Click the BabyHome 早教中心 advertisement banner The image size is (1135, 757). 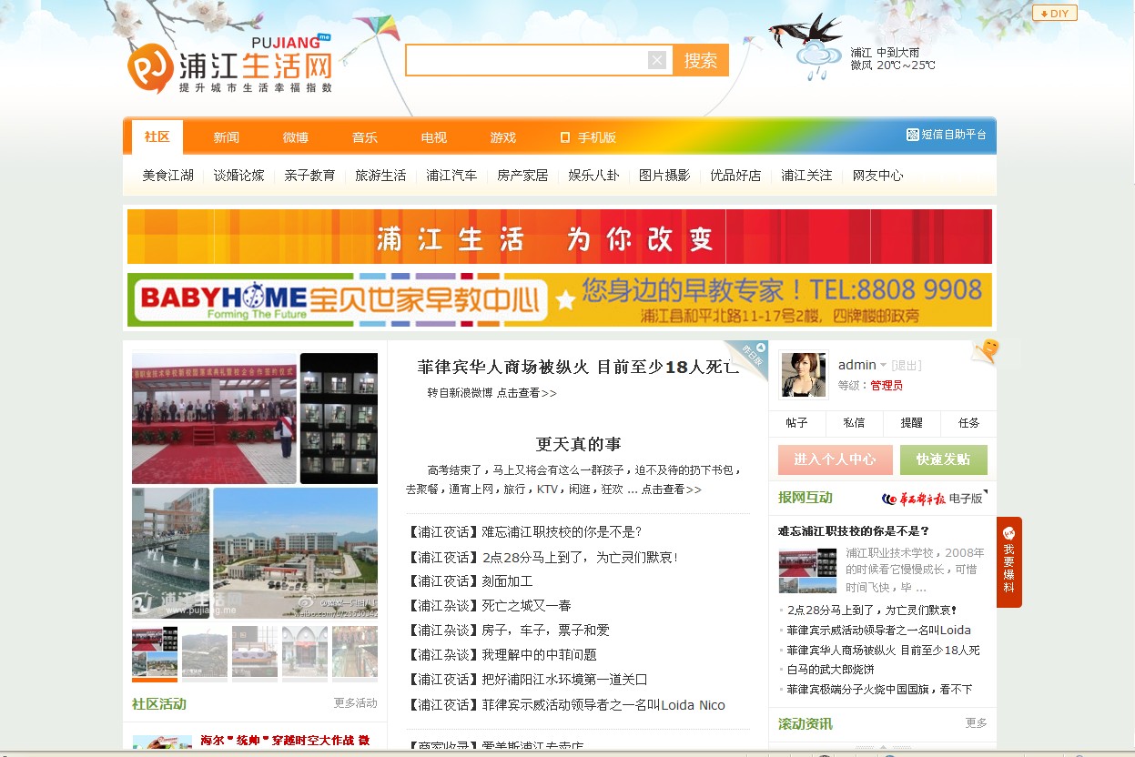pyautogui.click(x=560, y=299)
